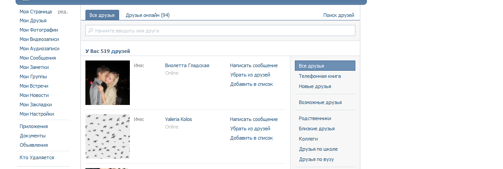Open Мои Сообщения

tap(37, 58)
